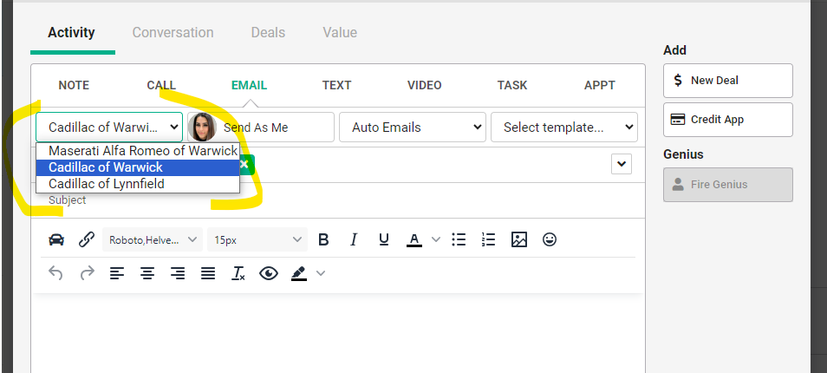827x373 pixels.
Task: Toggle italic formatting
Action: [353, 239]
